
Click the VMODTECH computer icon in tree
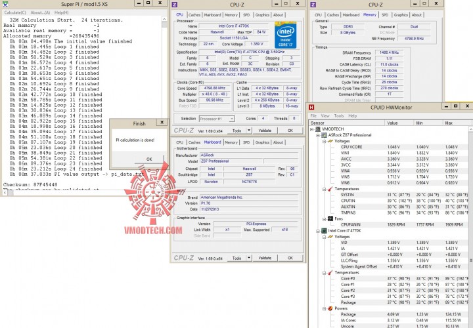[318, 129]
